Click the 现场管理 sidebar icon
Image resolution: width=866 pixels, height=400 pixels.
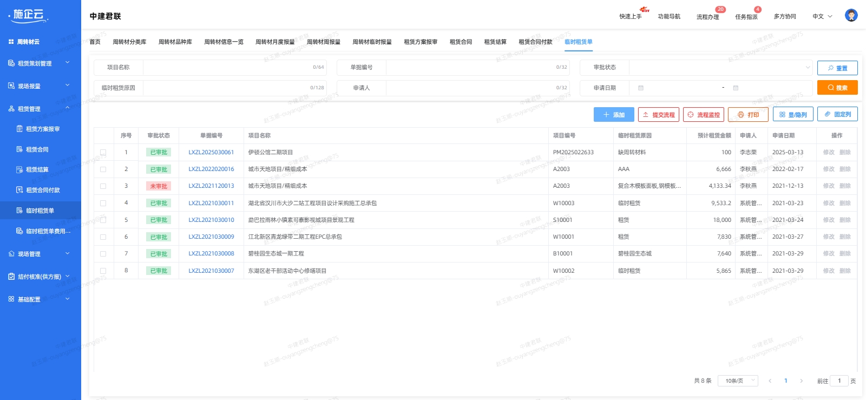[x=11, y=253]
